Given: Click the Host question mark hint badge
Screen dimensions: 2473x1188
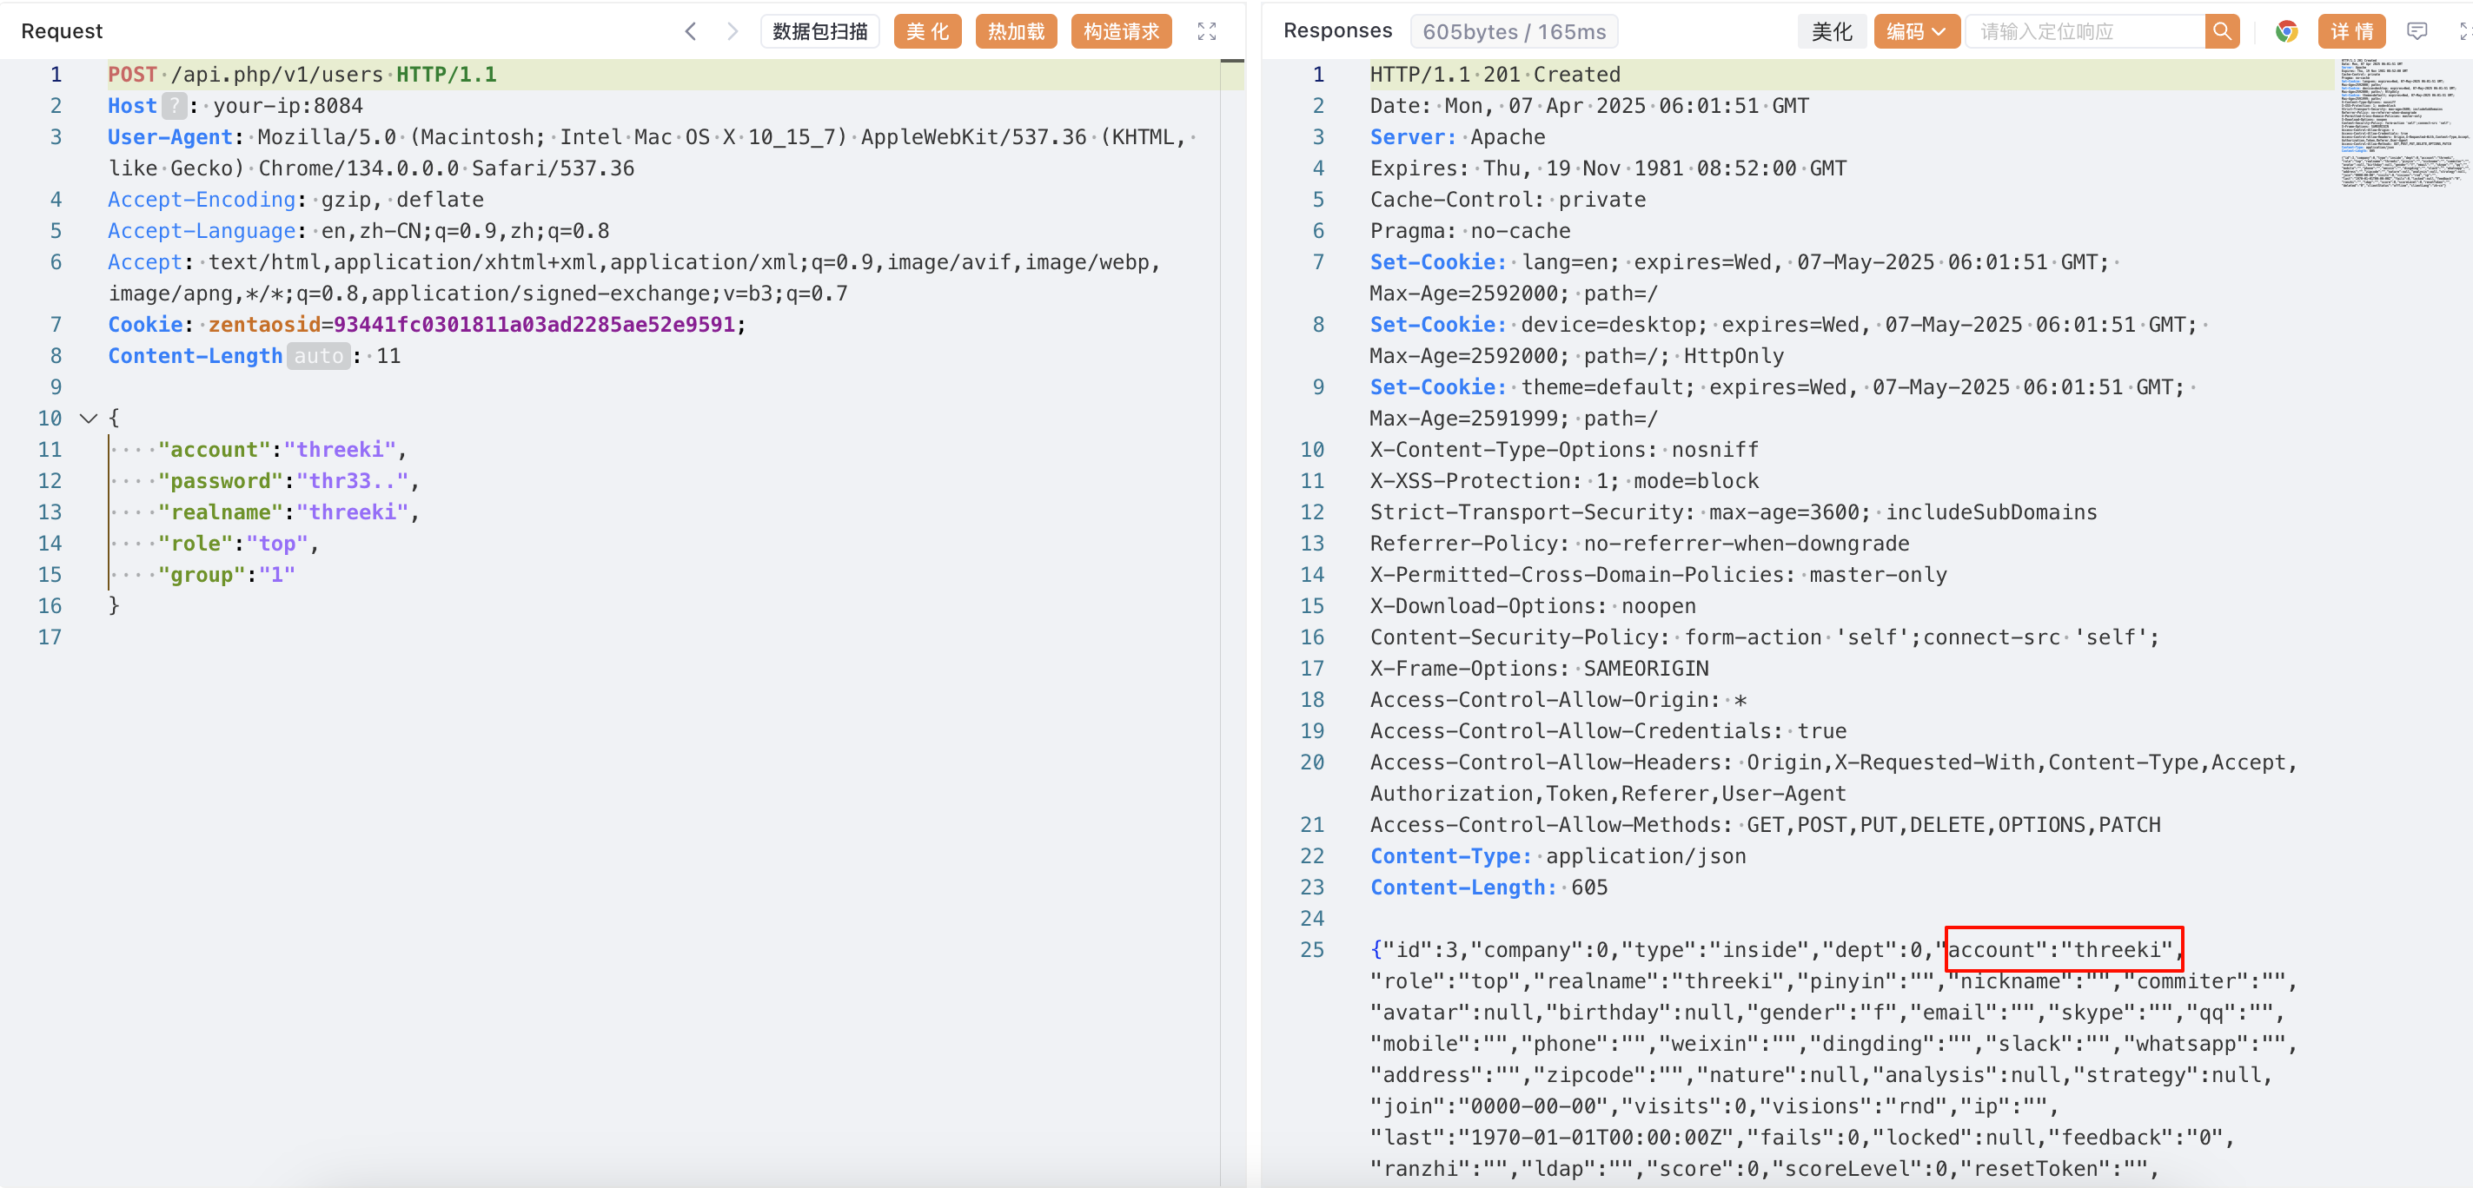Looking at the screenshot, I should 173,106.
